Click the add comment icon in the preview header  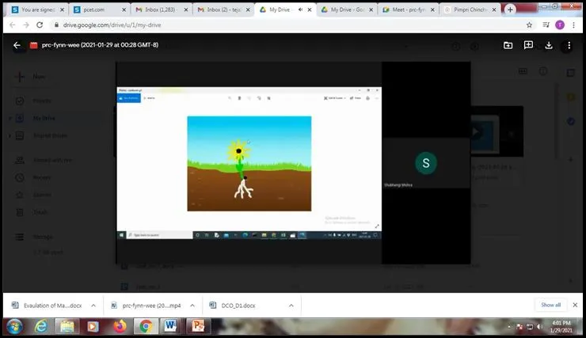(528, 45)
